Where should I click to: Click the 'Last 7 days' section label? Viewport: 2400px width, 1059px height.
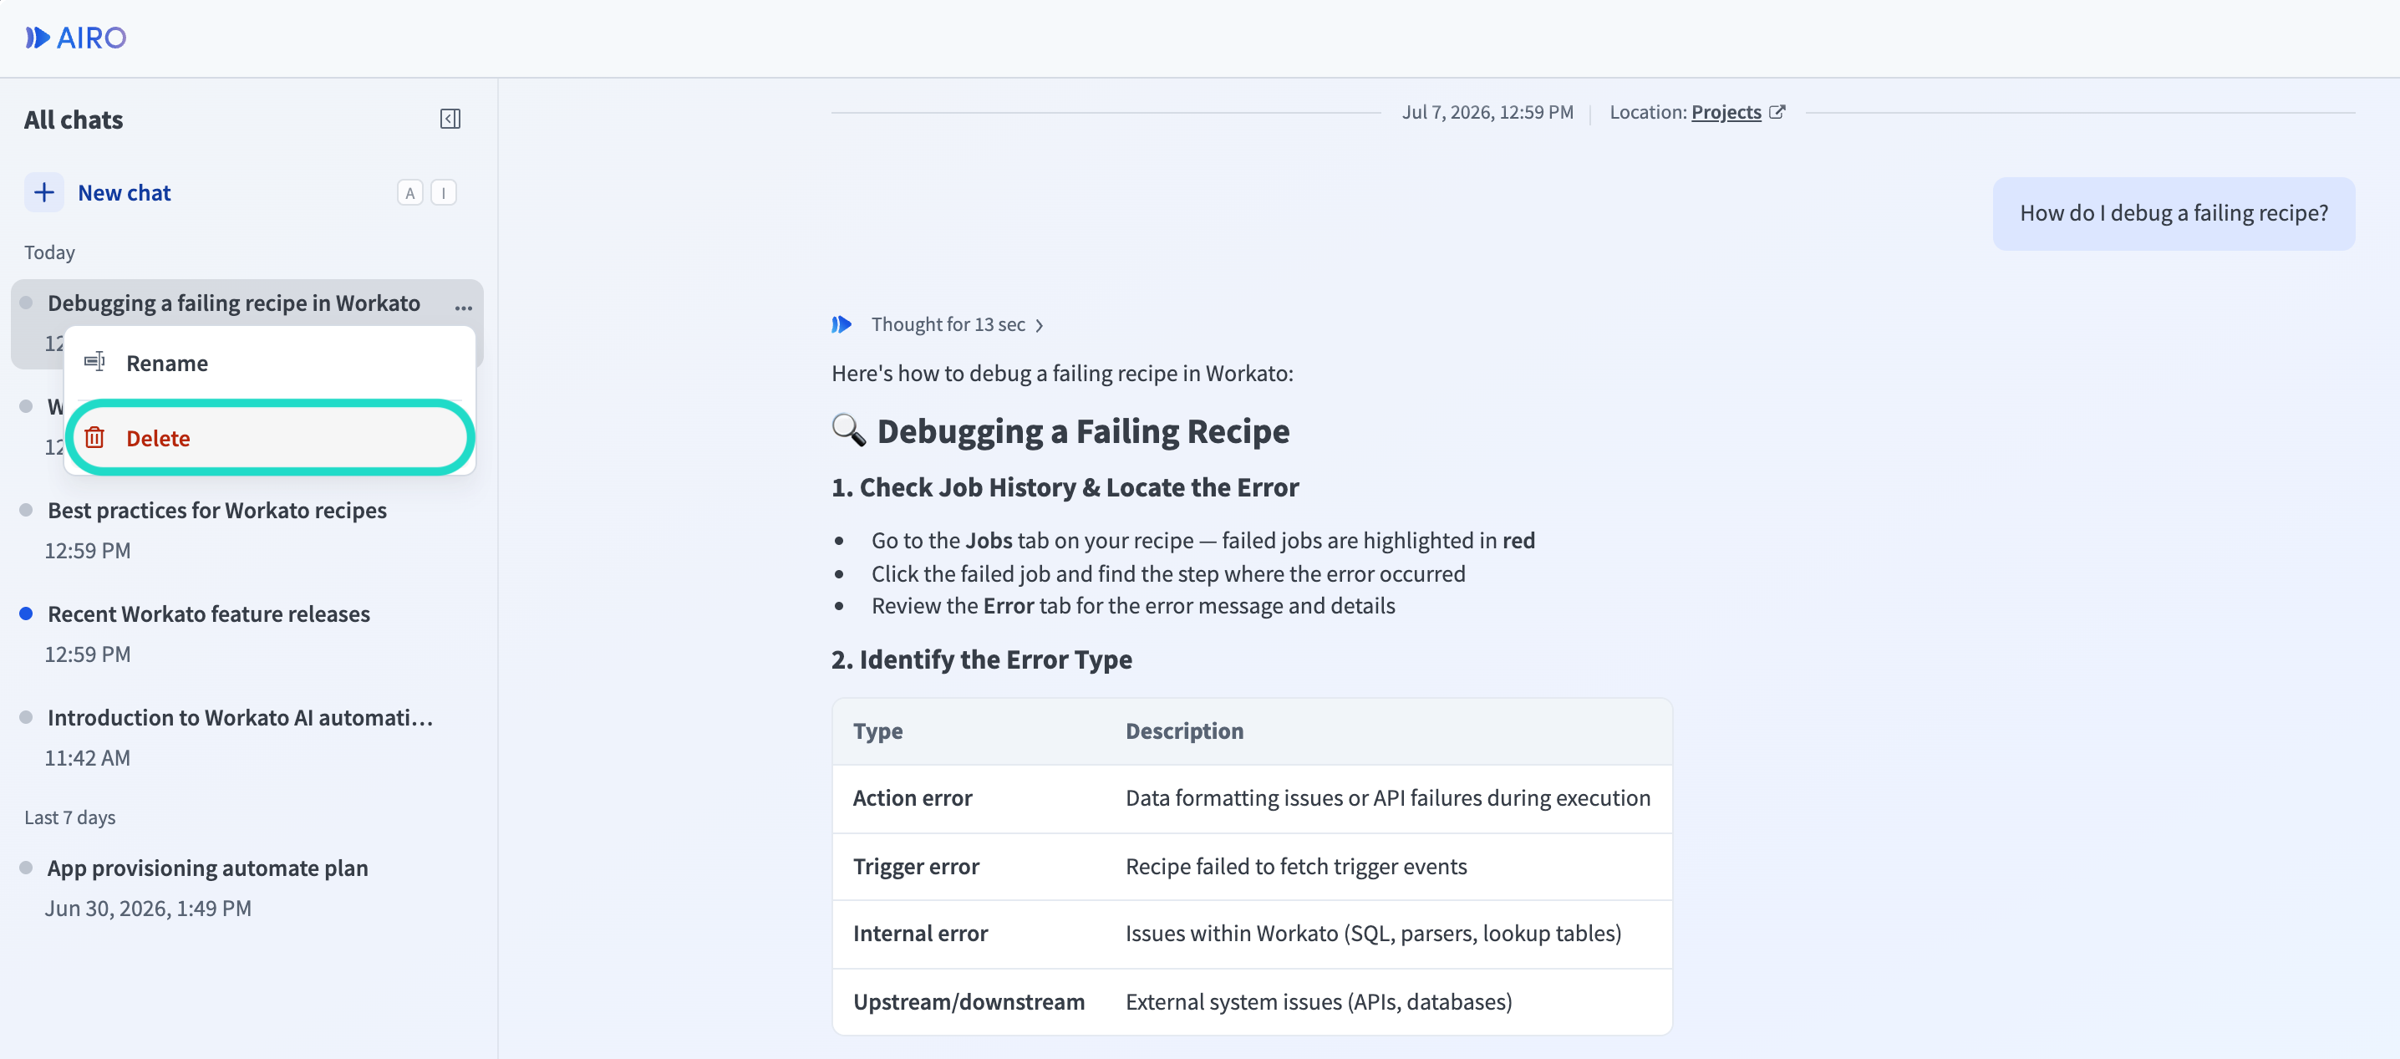pos(70,817)
